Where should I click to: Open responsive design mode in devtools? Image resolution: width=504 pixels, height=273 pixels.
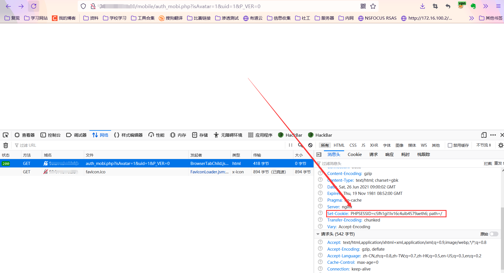484,135
